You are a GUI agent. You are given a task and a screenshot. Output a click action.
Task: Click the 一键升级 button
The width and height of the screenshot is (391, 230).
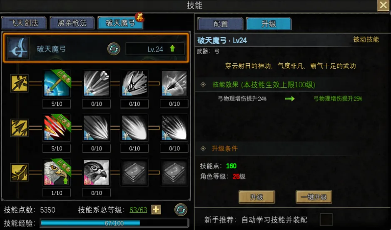tap(314, 197)
